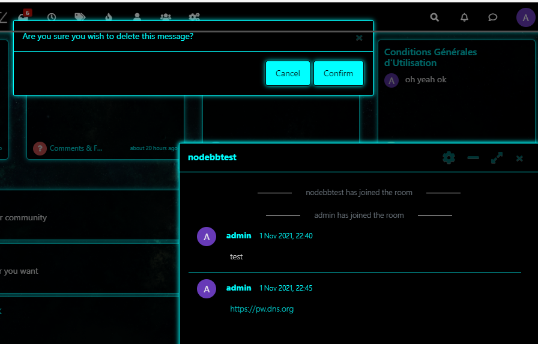Open the search icon in navbar

tap(435, 17)
